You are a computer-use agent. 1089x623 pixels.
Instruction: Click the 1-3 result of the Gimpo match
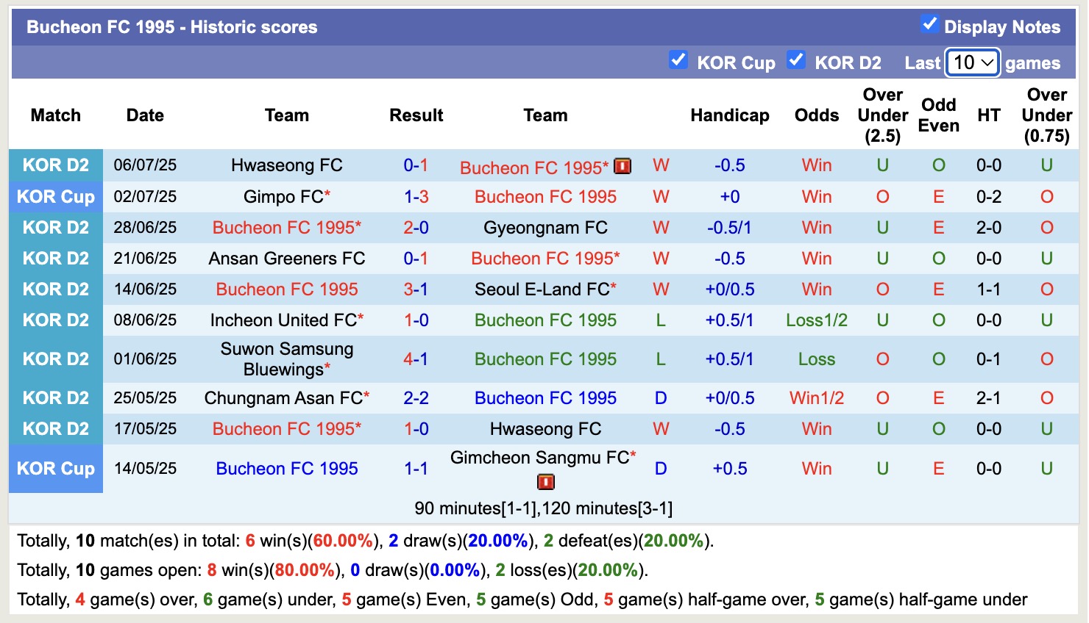click(416, 196)
